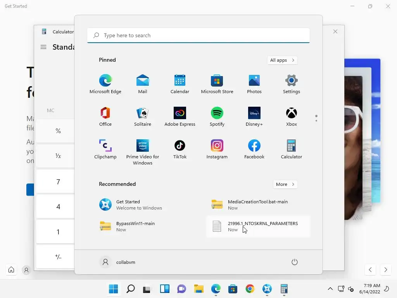Open Widgets from the taskbar
Viewport: 397px width, 298px height.
(164, 289)
